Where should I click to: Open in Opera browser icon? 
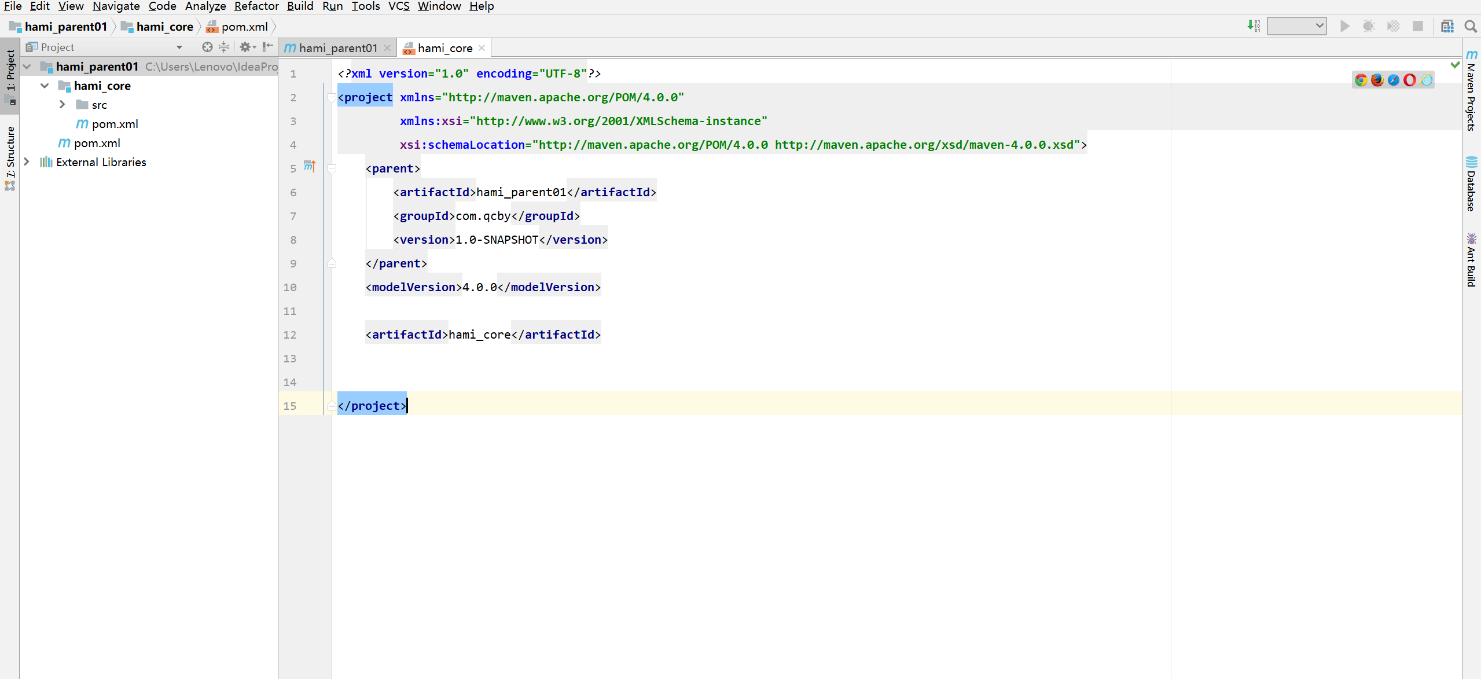[x=1410, y=80]
